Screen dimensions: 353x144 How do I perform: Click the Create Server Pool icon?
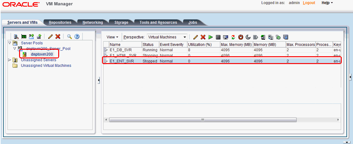31,37
